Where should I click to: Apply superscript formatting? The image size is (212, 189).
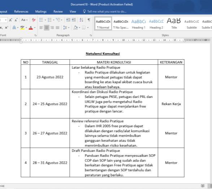pyautogui.click(x=7, y=27)
